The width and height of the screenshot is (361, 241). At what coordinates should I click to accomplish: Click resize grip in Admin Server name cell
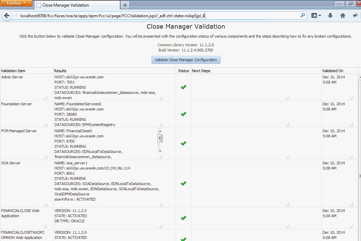45,98
